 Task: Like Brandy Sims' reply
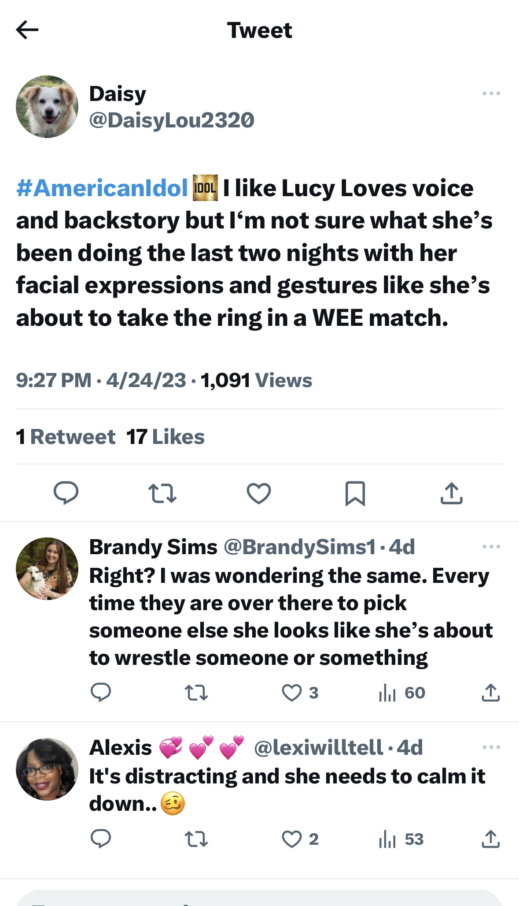[x=291, y=693]
